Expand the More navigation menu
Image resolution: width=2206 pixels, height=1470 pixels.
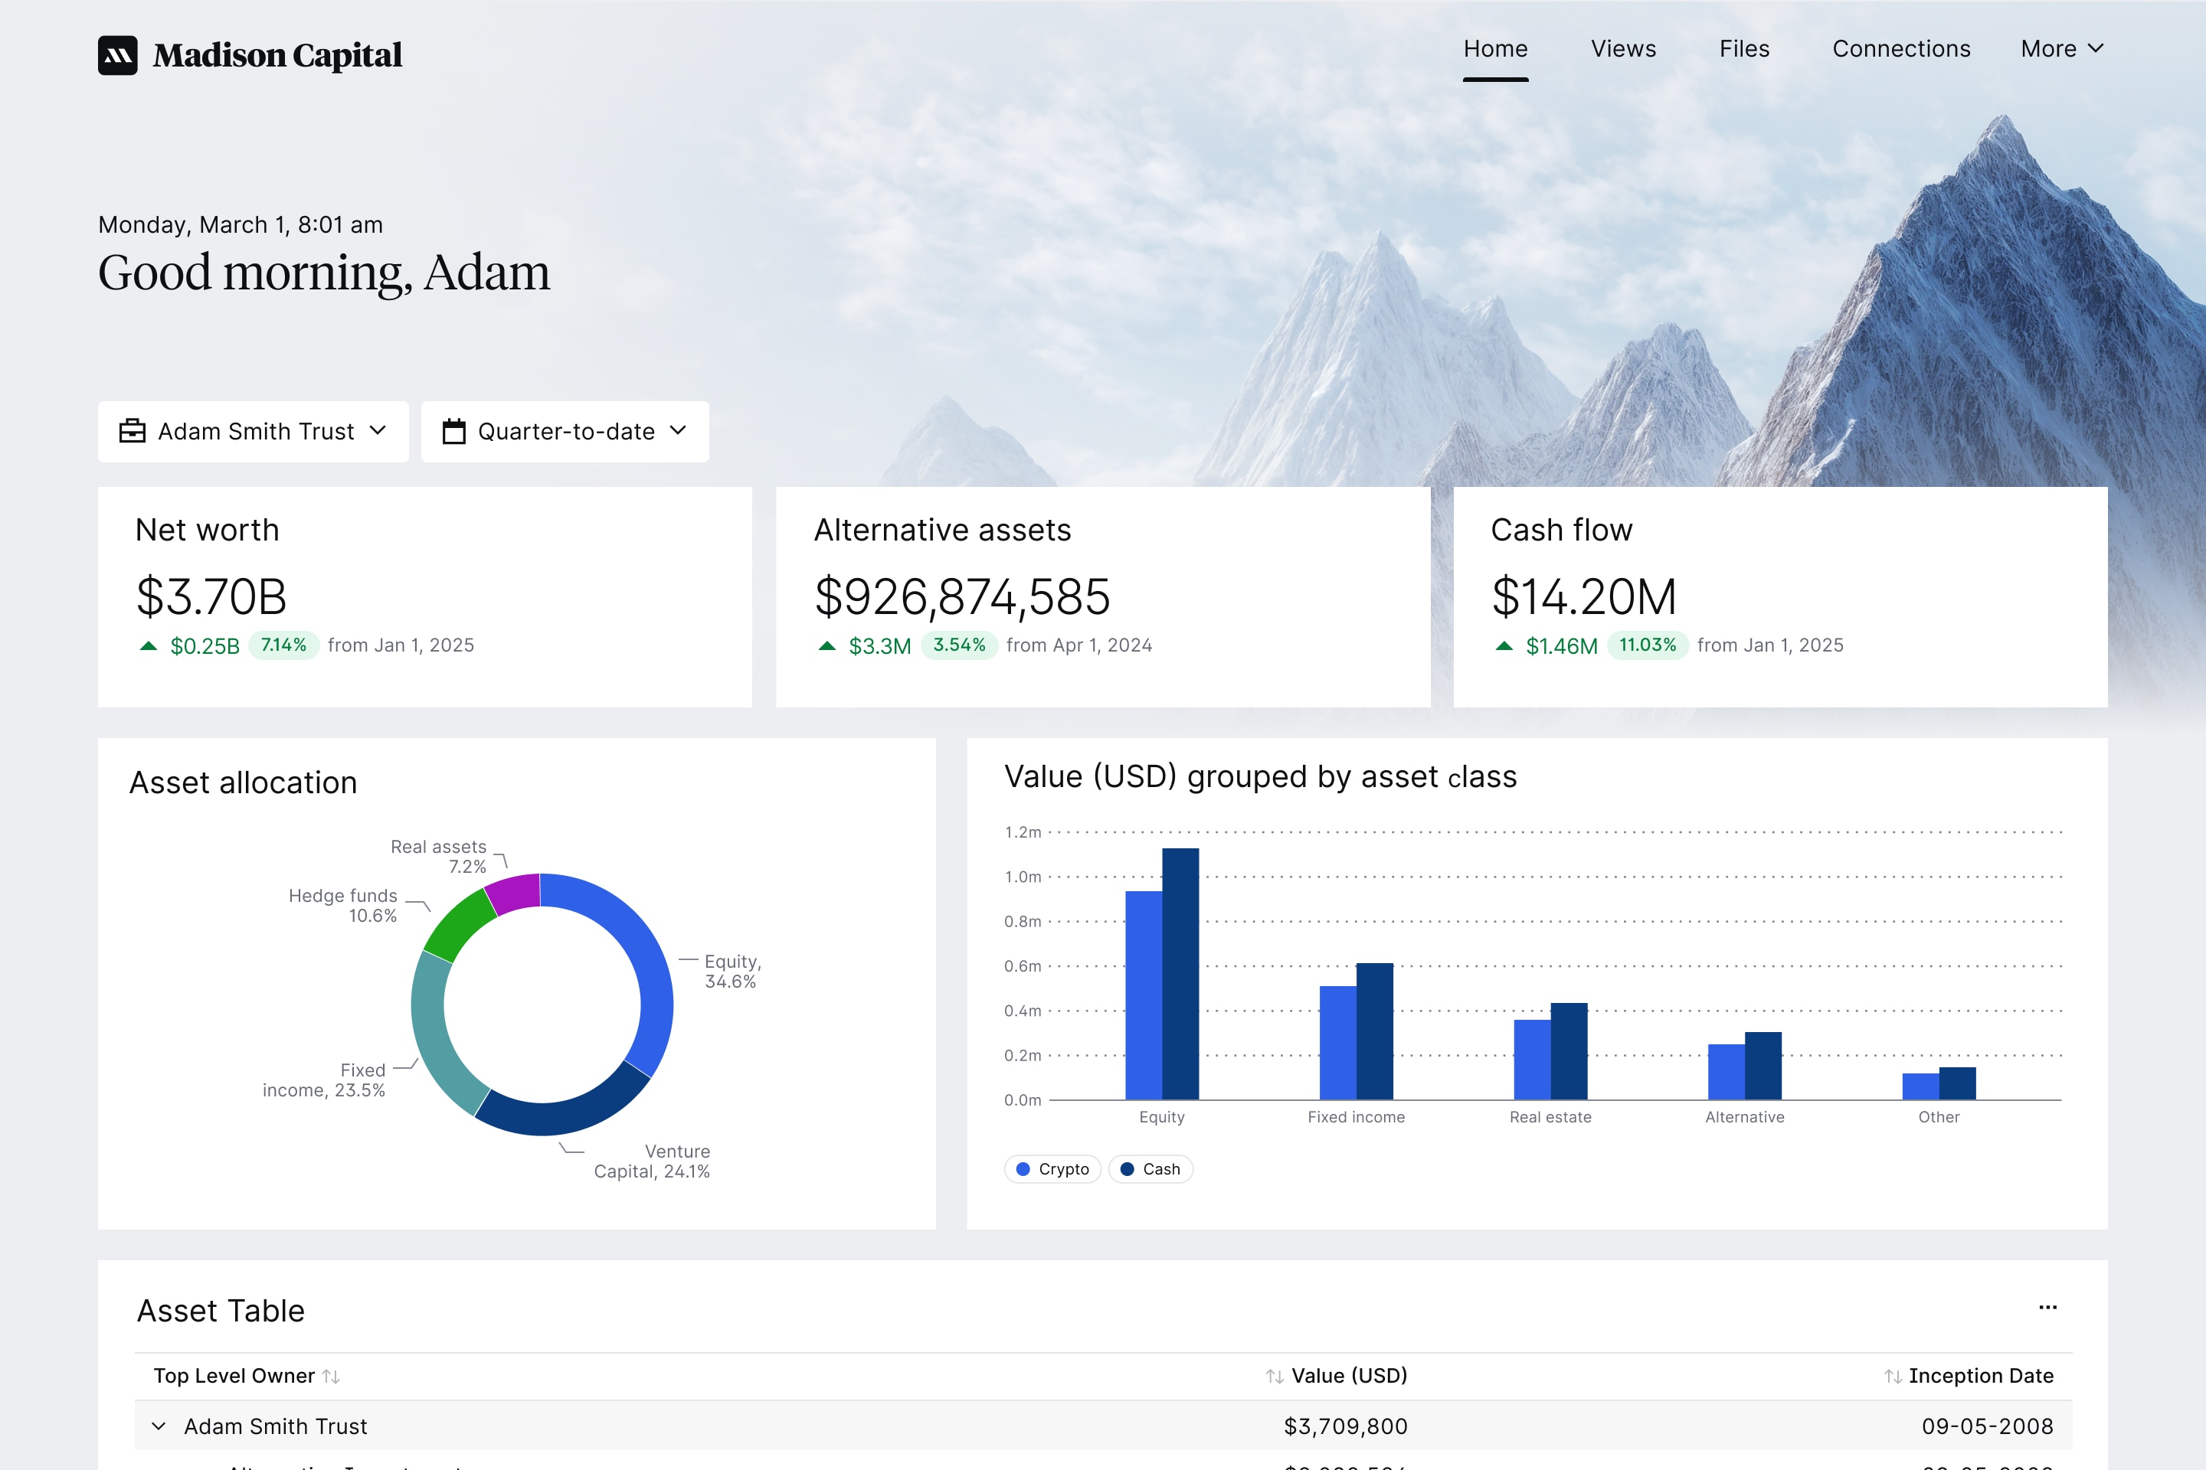click(x=2061, y=49)
